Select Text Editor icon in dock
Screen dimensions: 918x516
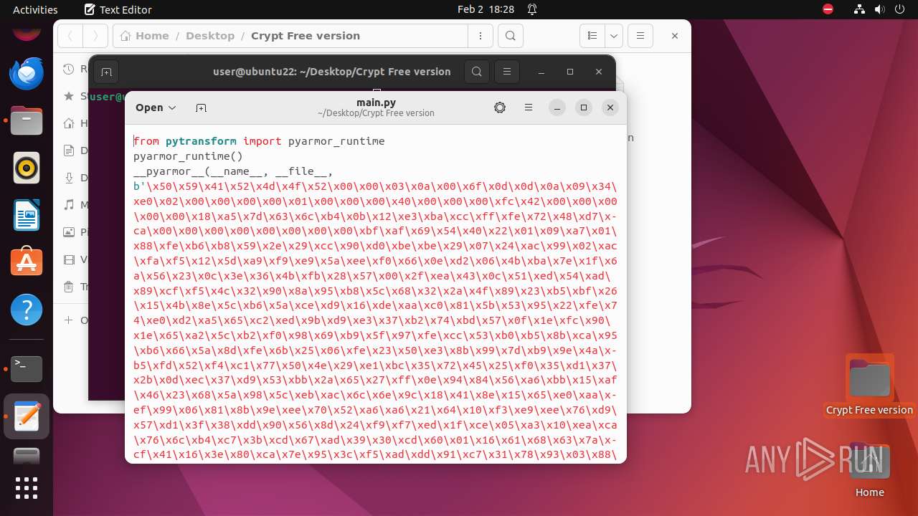[27, 416]
